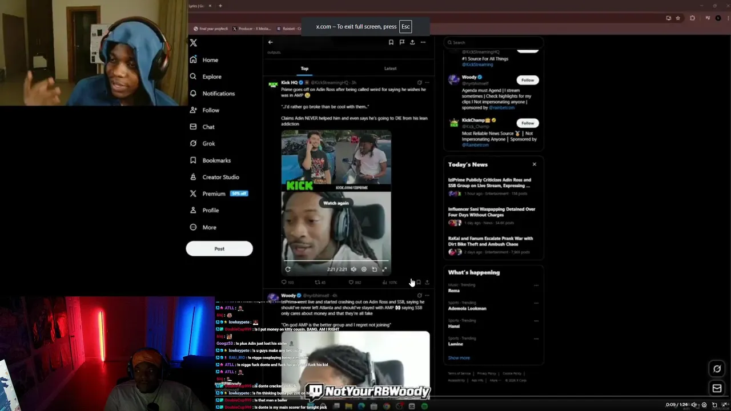The image size is (731, 411).
Task: Click the white Post button
Action: pos(219,248)
